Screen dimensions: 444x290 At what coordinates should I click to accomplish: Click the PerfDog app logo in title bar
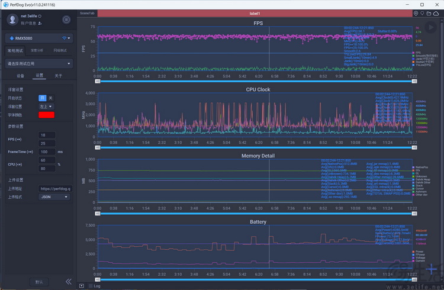[6, 5]
